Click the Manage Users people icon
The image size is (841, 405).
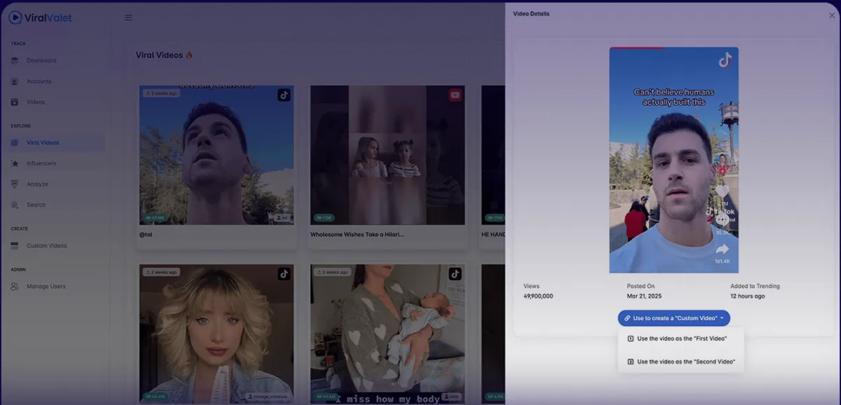coord(15,286)
